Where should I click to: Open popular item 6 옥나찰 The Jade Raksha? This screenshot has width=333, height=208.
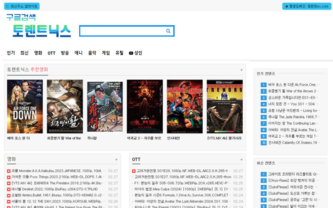pos(294,117)
